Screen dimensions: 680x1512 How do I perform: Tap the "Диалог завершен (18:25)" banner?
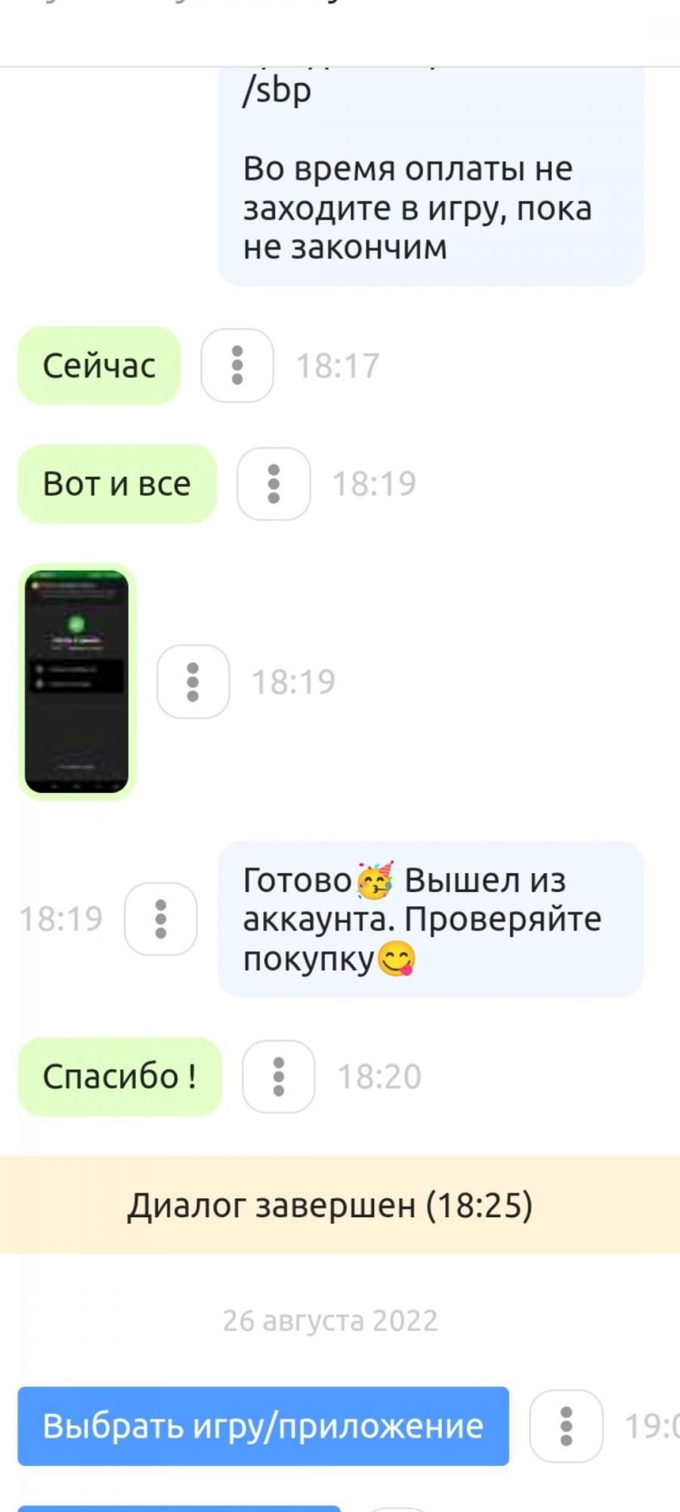[x=340, y=1204]
